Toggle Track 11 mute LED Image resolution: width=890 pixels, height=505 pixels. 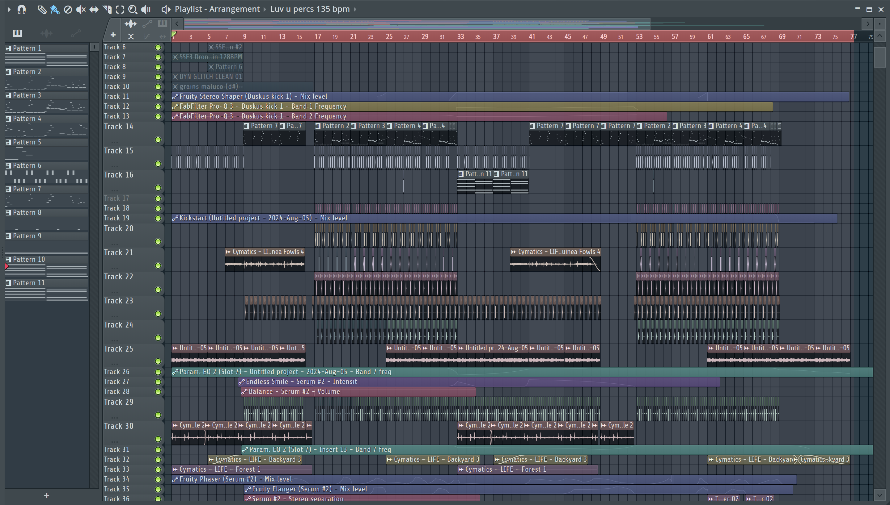tap(158, 96)
